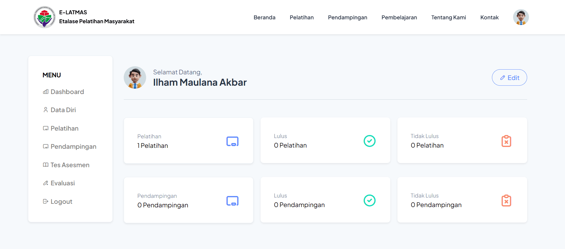
Task: Click '0 Pelatihan' under Lulus
Action: 290,145
